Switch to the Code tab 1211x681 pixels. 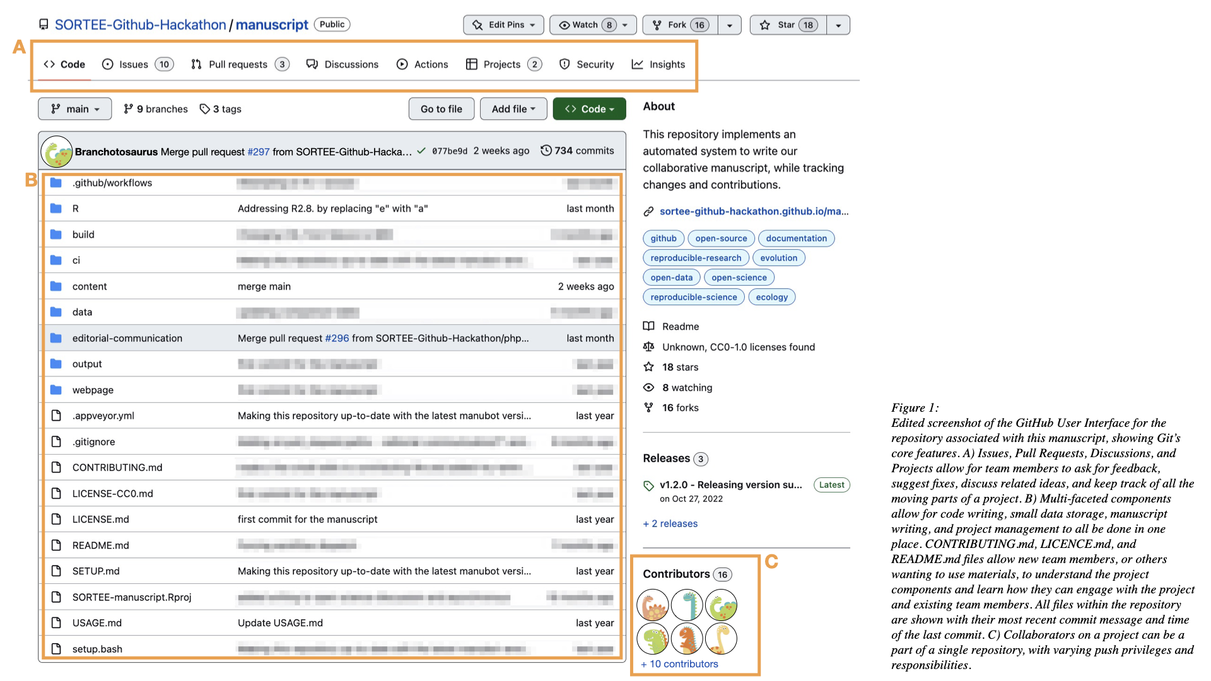pos(64,64)
